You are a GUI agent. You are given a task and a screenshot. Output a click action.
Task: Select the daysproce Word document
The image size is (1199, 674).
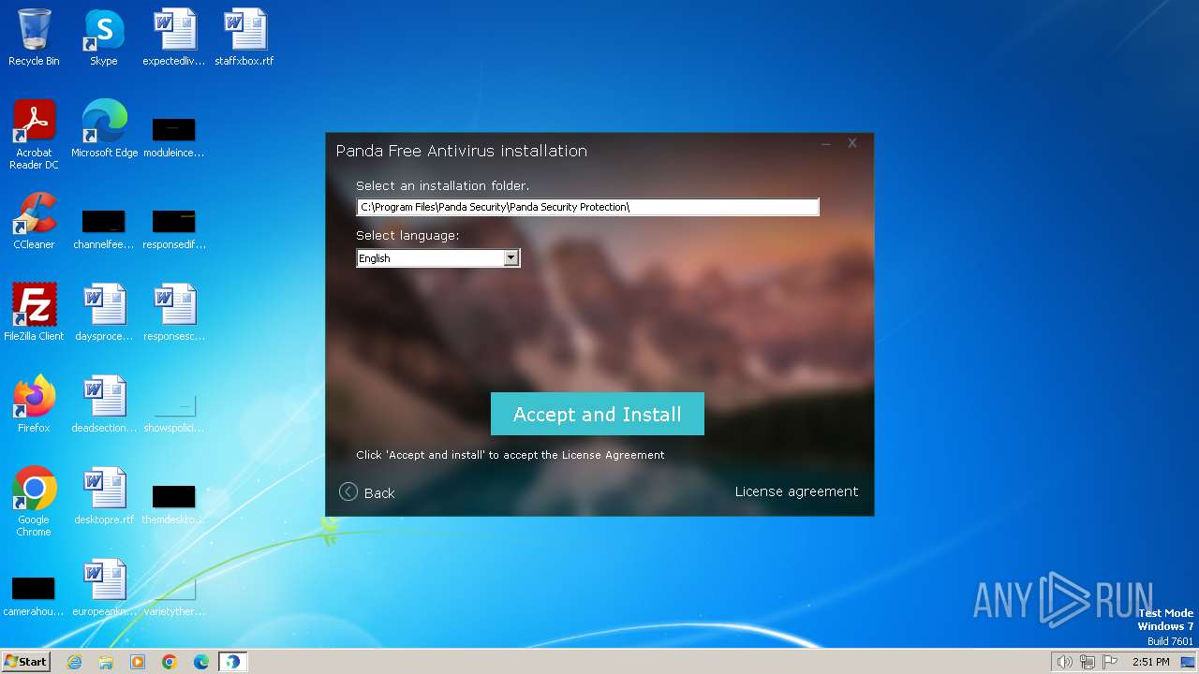(104, 313)
